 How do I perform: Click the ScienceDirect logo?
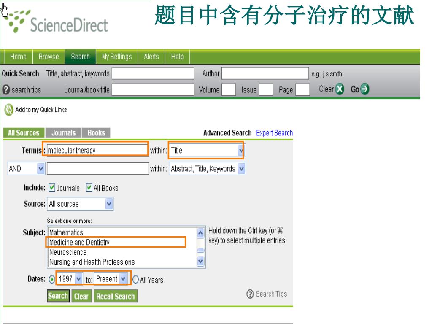coord(57,22)
